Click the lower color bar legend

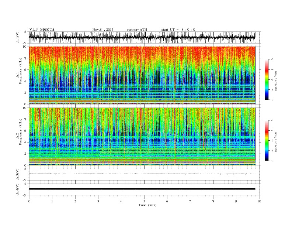(x=267, y=140)
